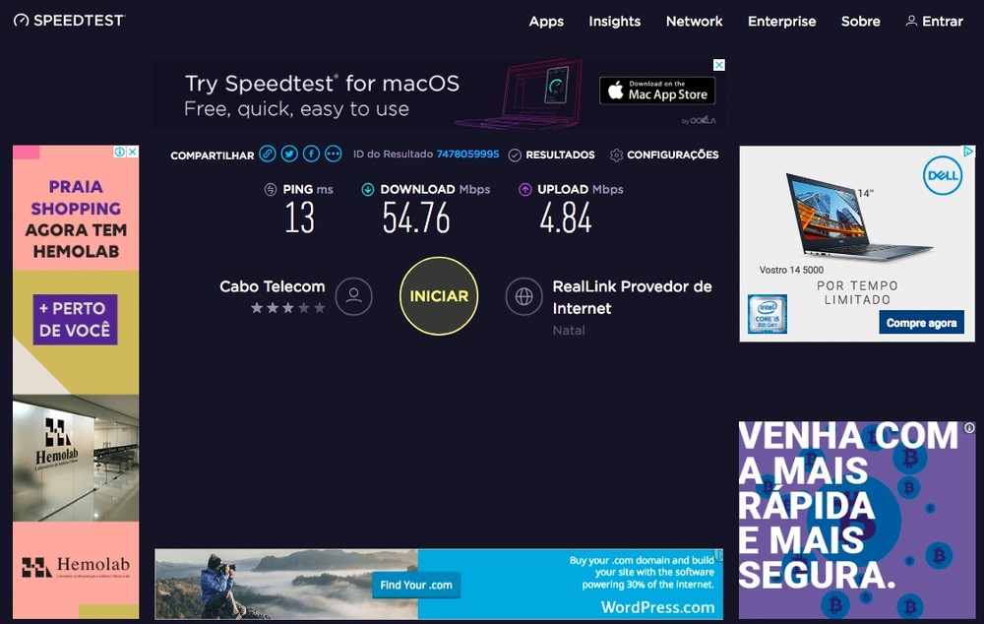The height and width of the screenshot is (624, 984).
Task: Open the Apps menu
Action: 546,22
